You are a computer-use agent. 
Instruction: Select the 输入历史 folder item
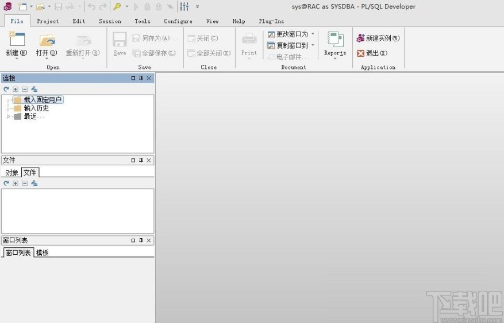click(36, 108)
